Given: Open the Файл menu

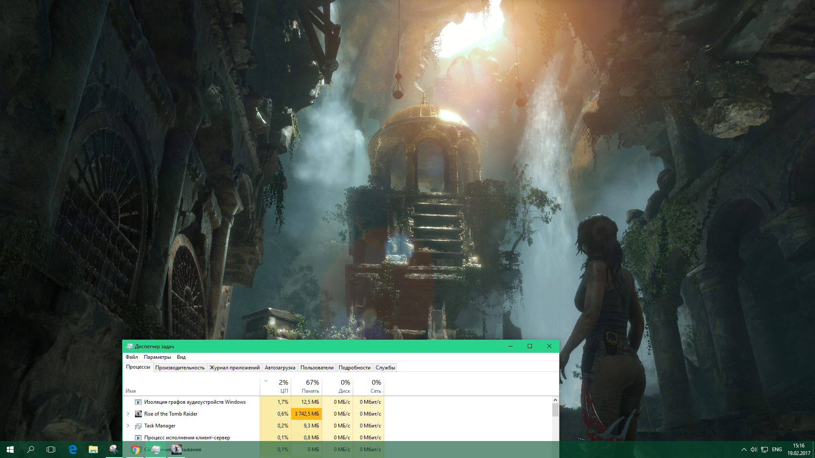Looking at the screenshot, I should pyautogui.click(x=132, y=357).
